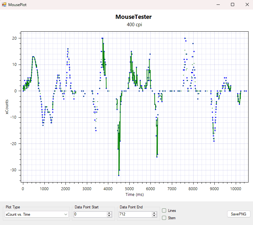
Task: Minimize the MousePlot window
Action: tap(218, 5)
